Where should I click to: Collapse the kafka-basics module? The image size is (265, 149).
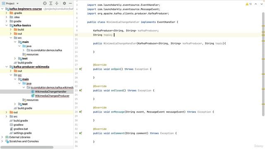(7, 25)
